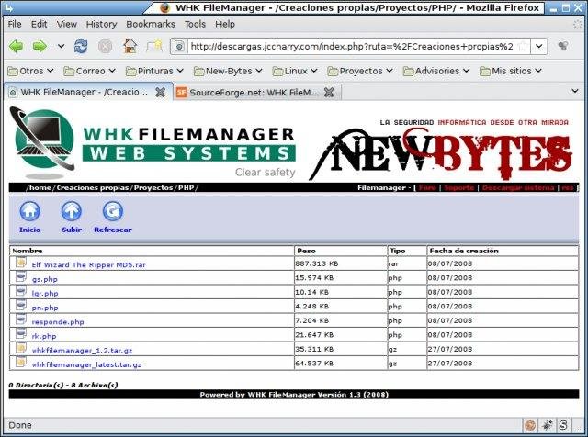Download whkfilemanager_1.2.tar.gz
The height and width of the screenshot is (437, 588).
82,351
